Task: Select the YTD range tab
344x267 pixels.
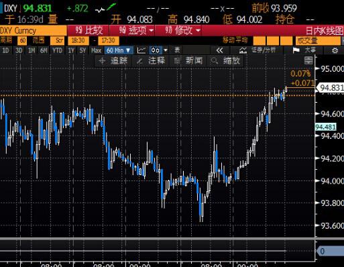Action: tap(57, 50)
